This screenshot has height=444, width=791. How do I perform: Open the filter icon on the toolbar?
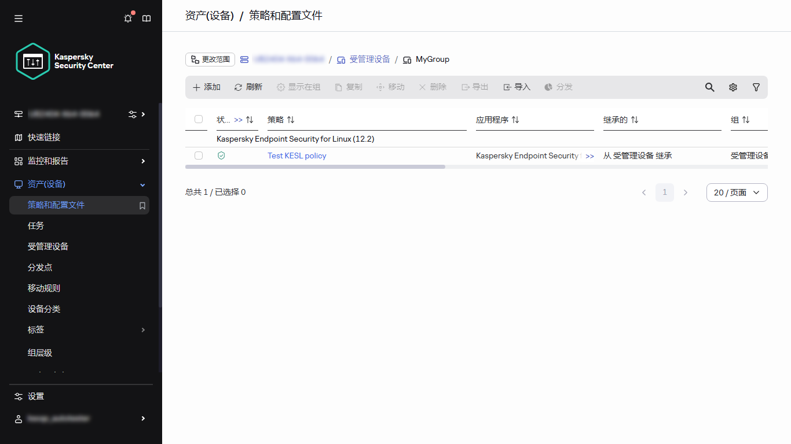coord(756,87)
